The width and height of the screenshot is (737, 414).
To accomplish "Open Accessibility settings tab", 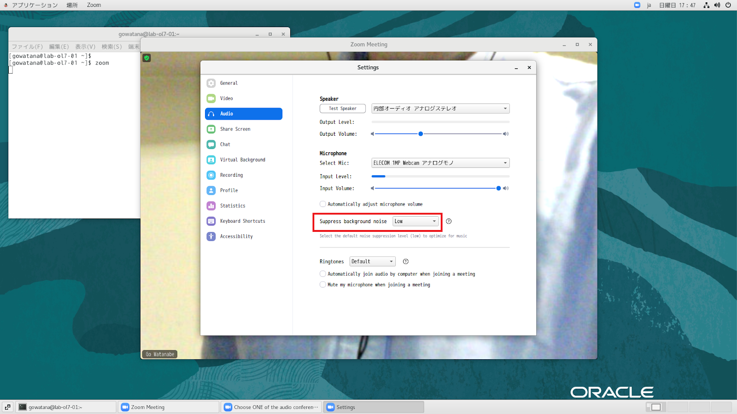I will [244, 236].
